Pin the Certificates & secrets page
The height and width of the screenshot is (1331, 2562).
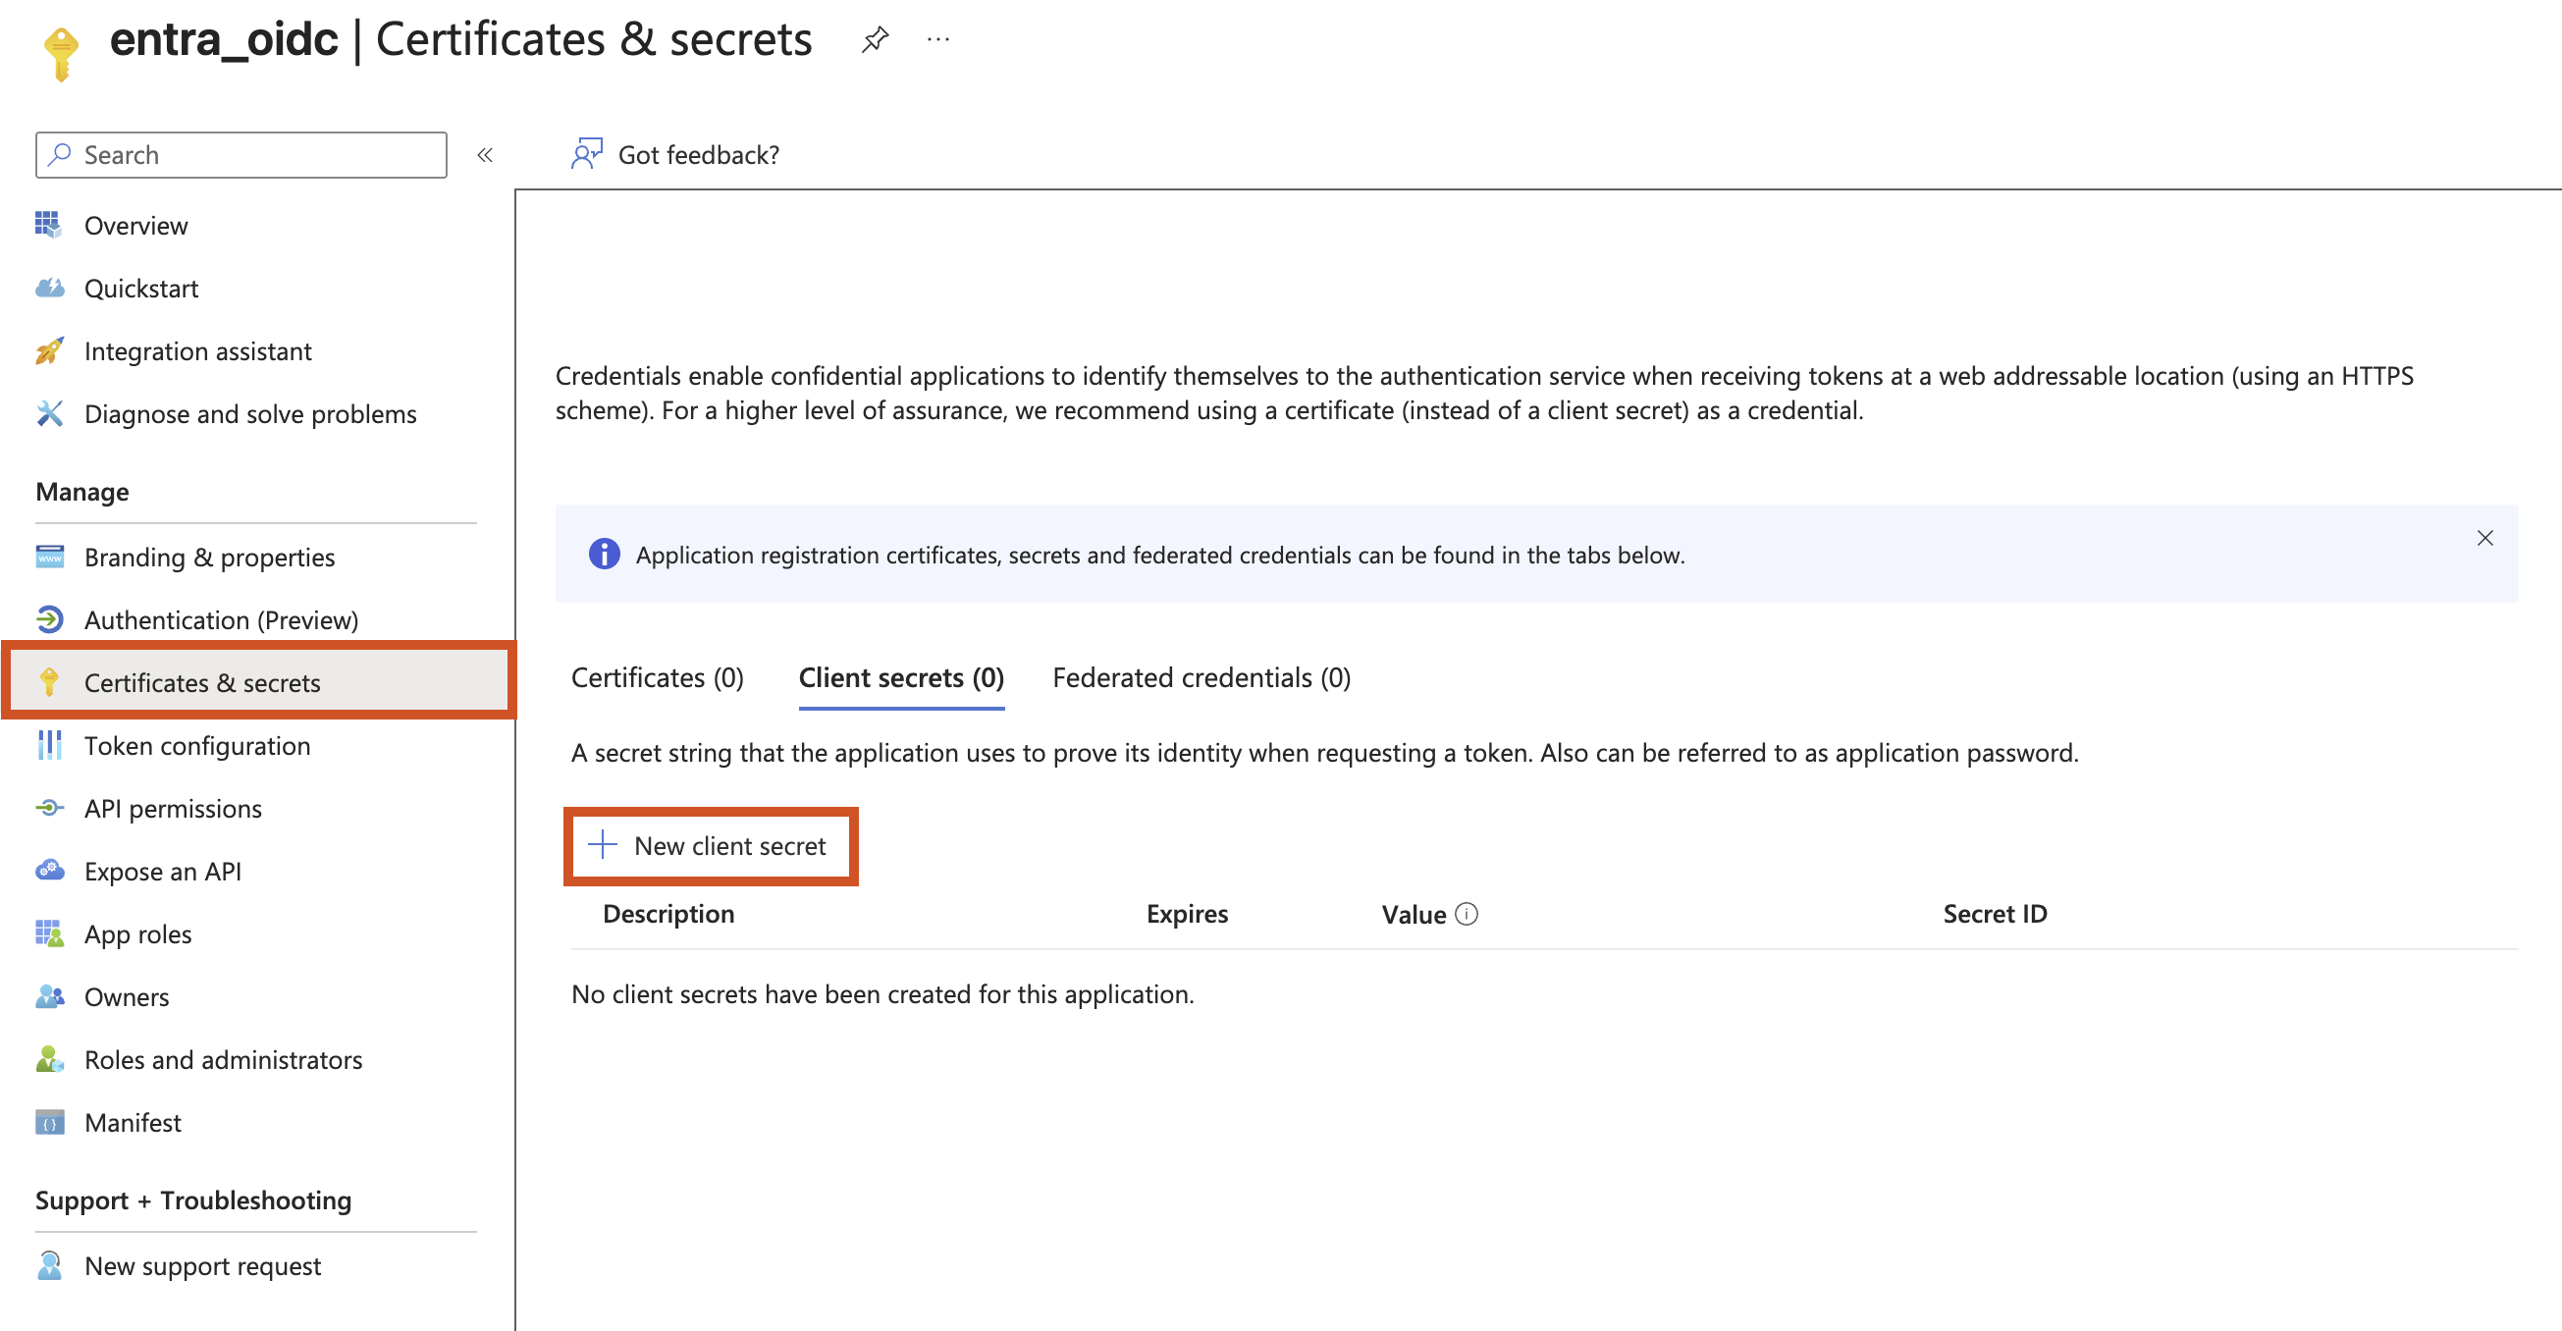pos(876,40)
